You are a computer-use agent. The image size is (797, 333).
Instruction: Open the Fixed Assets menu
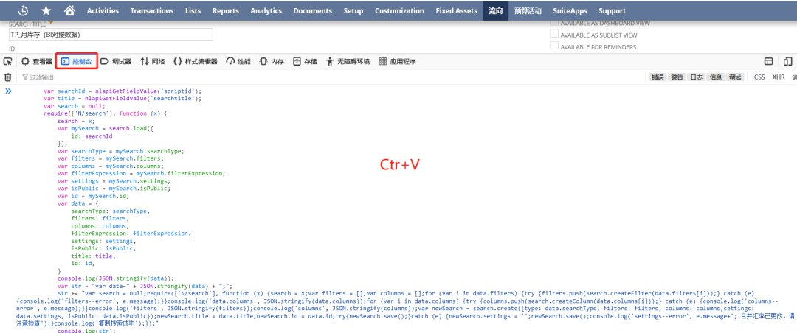tap(457, 10)
